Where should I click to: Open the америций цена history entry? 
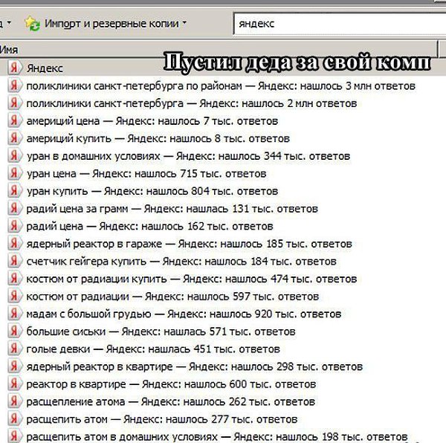pos(152,121)
